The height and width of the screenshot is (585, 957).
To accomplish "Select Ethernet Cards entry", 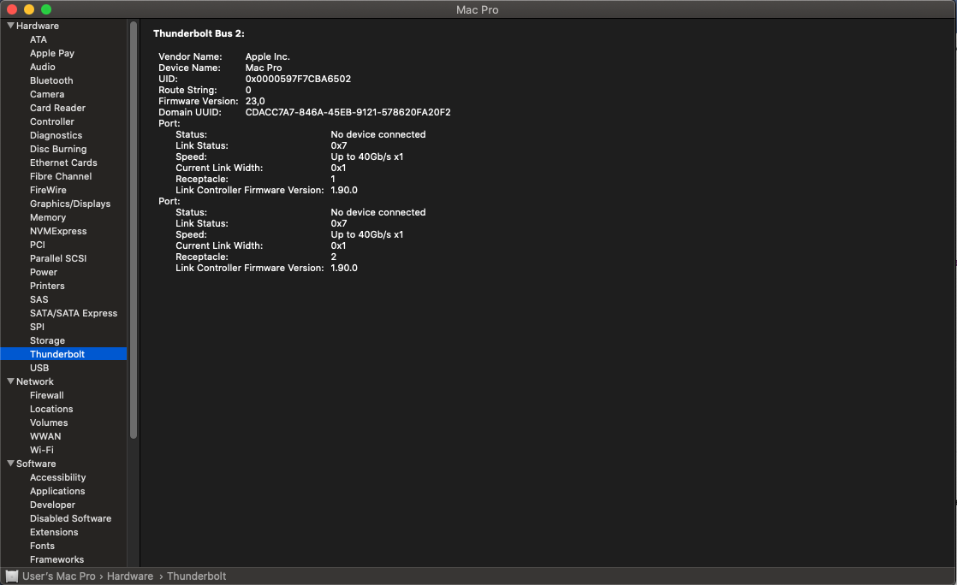I will point(63,162).
